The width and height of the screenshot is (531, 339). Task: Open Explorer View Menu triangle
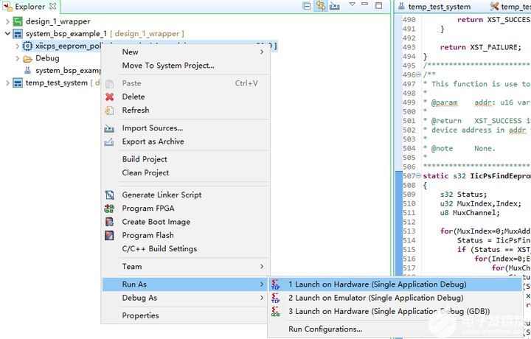(x=353, y=4)
